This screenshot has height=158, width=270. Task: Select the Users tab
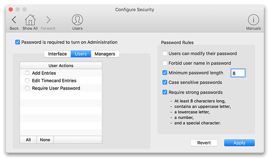pos(81,54)
